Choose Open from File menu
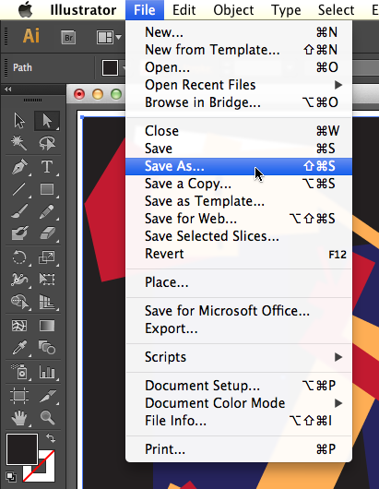 (x=239, y=67)
